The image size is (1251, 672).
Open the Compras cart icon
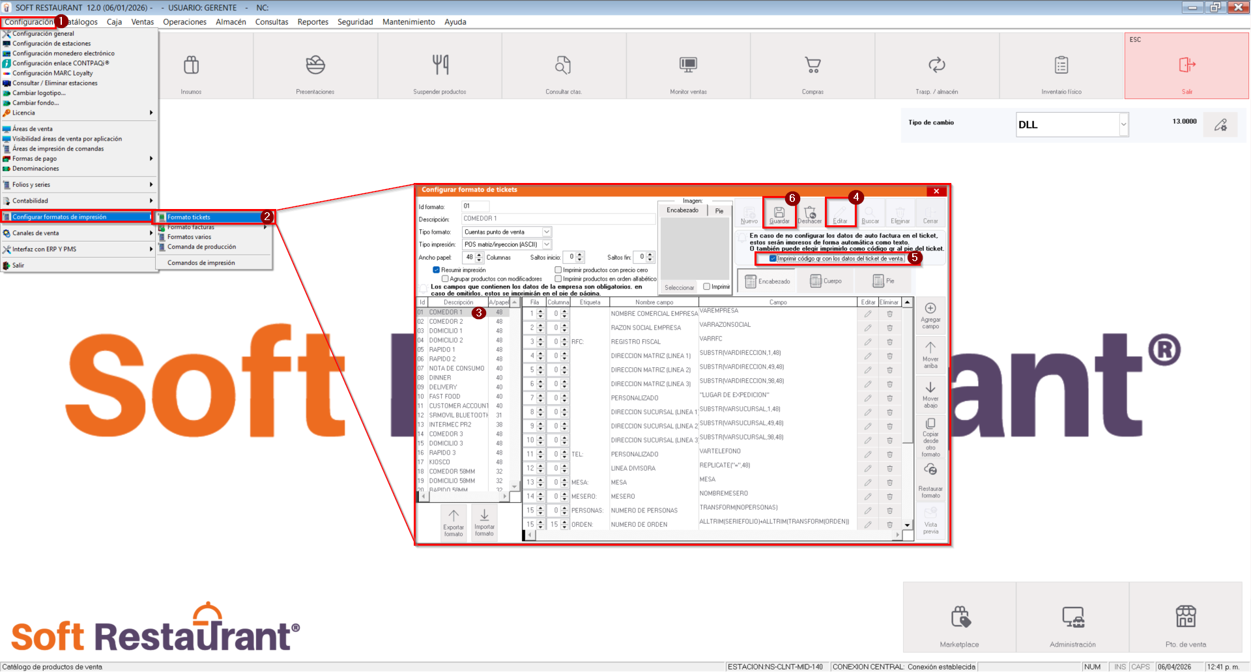[x=812, y=66]
